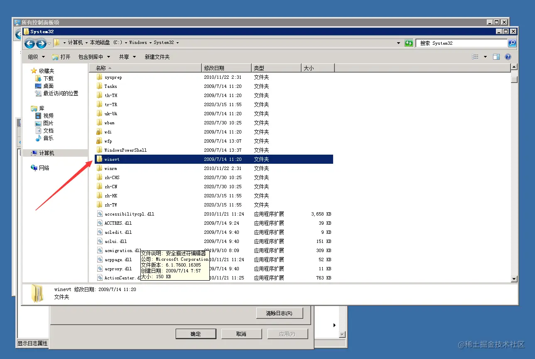Image resolution: width=535 pixels, height=359 pixels.
Task: Select the tr-TR folder row
Action: pos(214,104)
